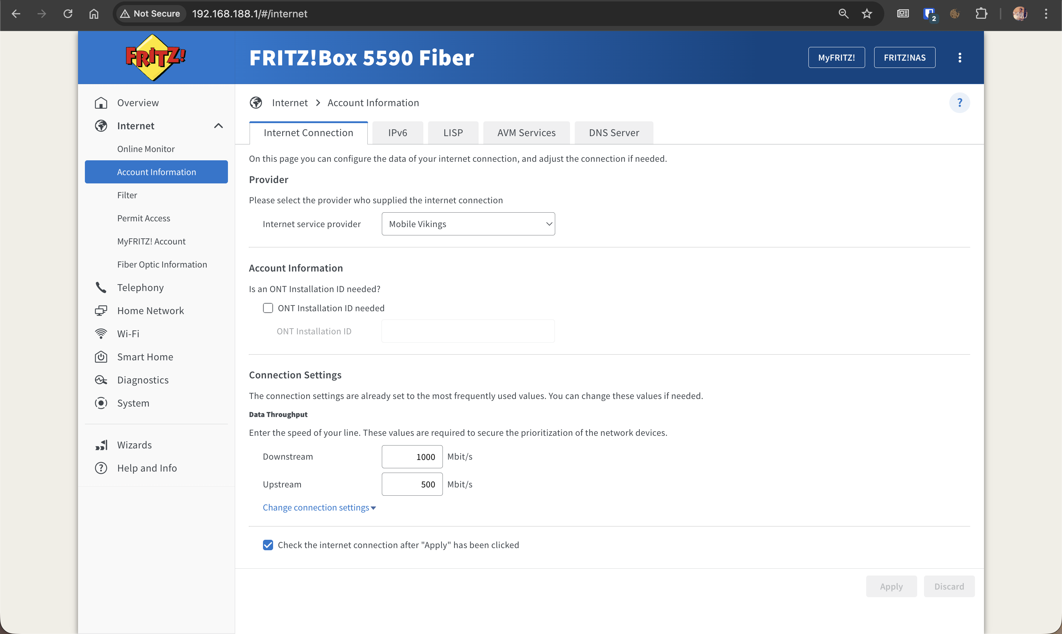
Task: Click the Diagnostics icon in the sidebar
Action: [101, 380]
